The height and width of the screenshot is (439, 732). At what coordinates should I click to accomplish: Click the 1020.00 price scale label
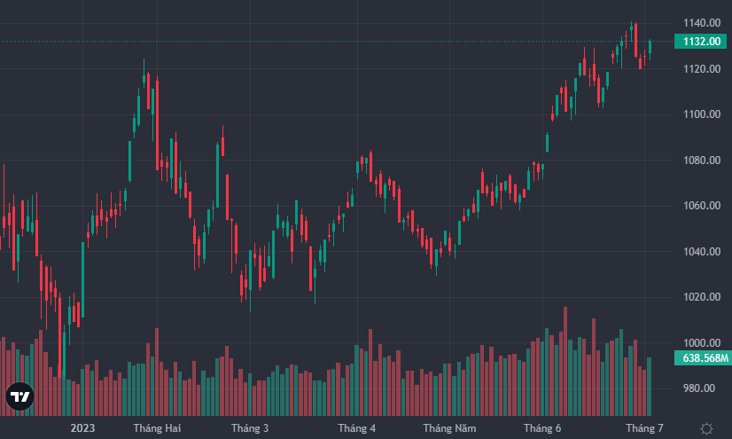(700, 297)
